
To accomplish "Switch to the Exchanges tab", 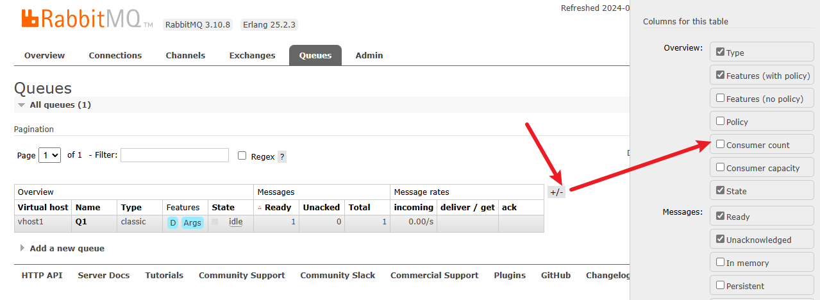I will tap(252, 56).
